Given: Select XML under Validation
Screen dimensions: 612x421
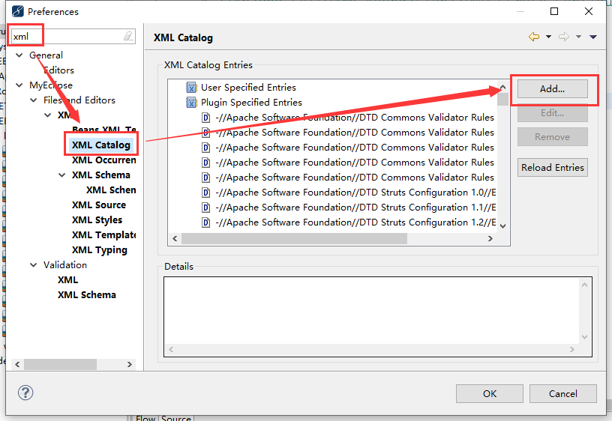Looking at the screenshot, I should coord(68,280).
